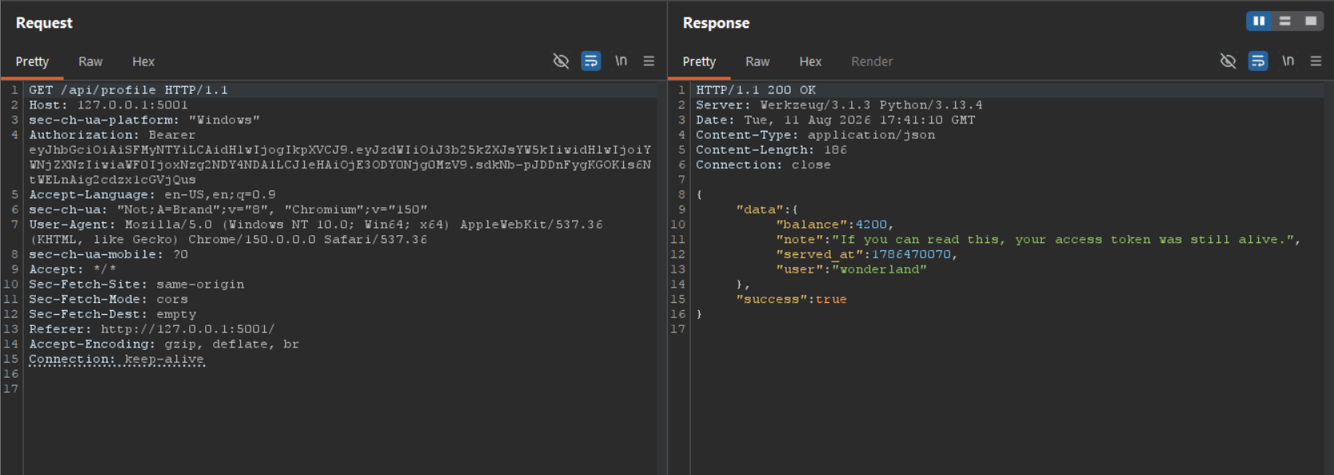Click the Referer header line

[x=152, y=329]
